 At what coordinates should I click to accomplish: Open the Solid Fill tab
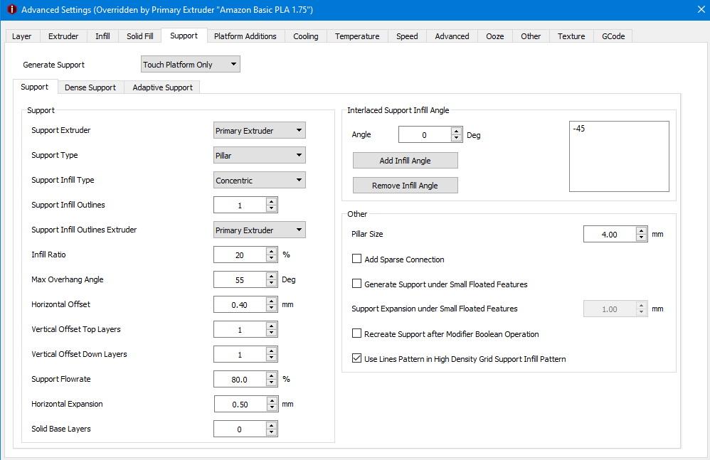(x=140, y=36)
